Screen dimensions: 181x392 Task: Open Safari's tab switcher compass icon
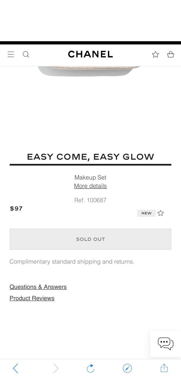[x=127, y=368]
